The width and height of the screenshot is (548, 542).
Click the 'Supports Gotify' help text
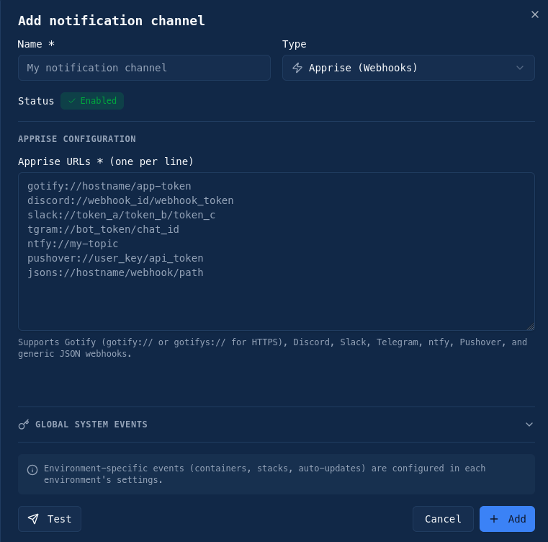[273, 348]
